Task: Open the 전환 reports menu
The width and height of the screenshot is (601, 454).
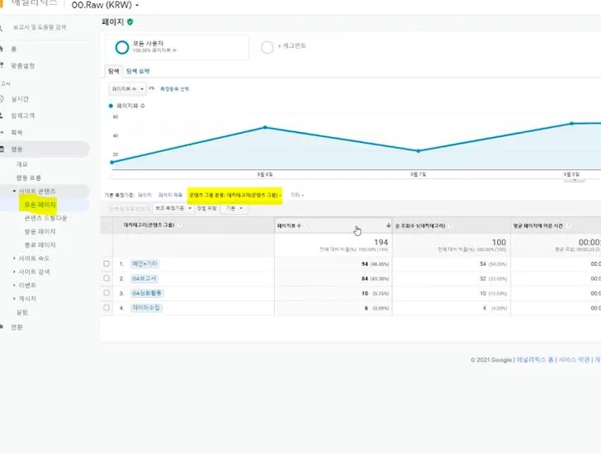Action: pyautogui.click(x=17, y=327)
